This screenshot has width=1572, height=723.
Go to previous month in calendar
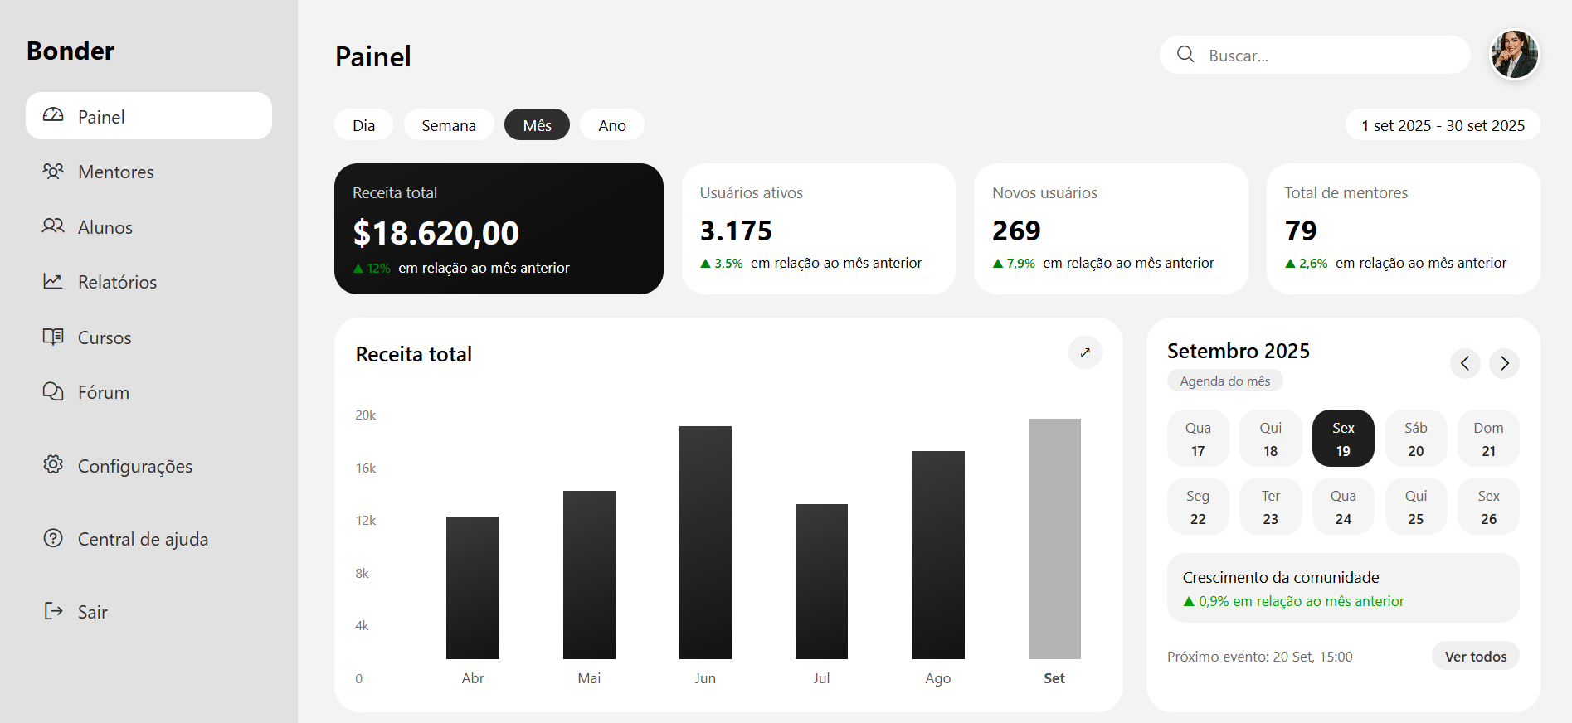click(x=1465, y=363)
